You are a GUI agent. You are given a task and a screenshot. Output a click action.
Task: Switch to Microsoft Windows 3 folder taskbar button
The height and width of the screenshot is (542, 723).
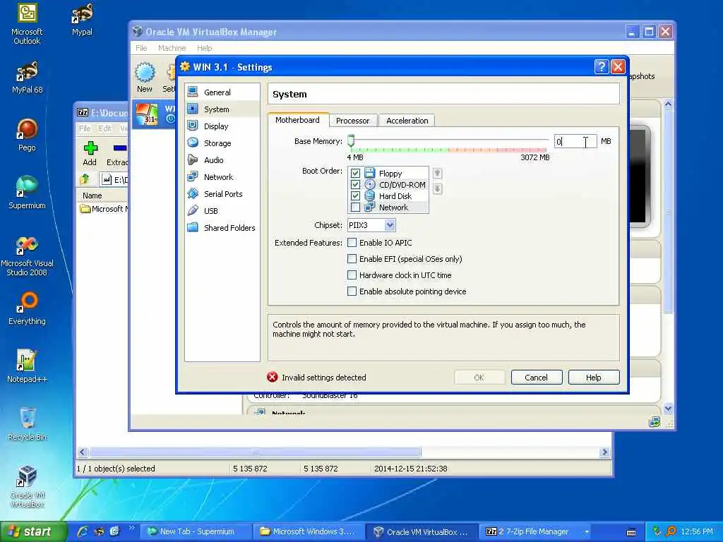tap(308, 531)
